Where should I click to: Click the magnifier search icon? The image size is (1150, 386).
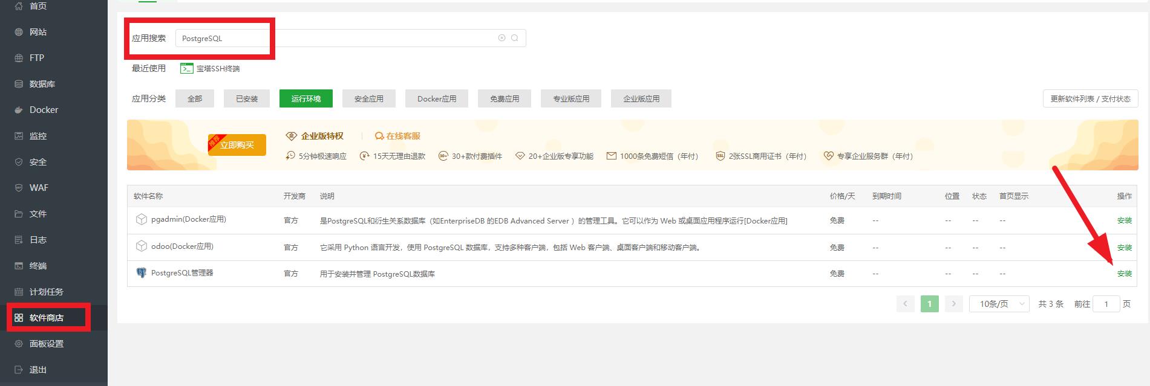[515, 38]
